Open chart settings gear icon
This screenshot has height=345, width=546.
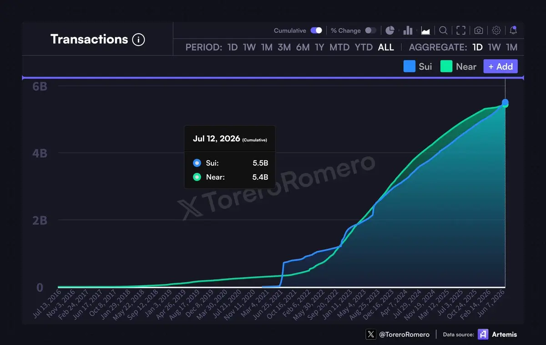tap(496, 30)
